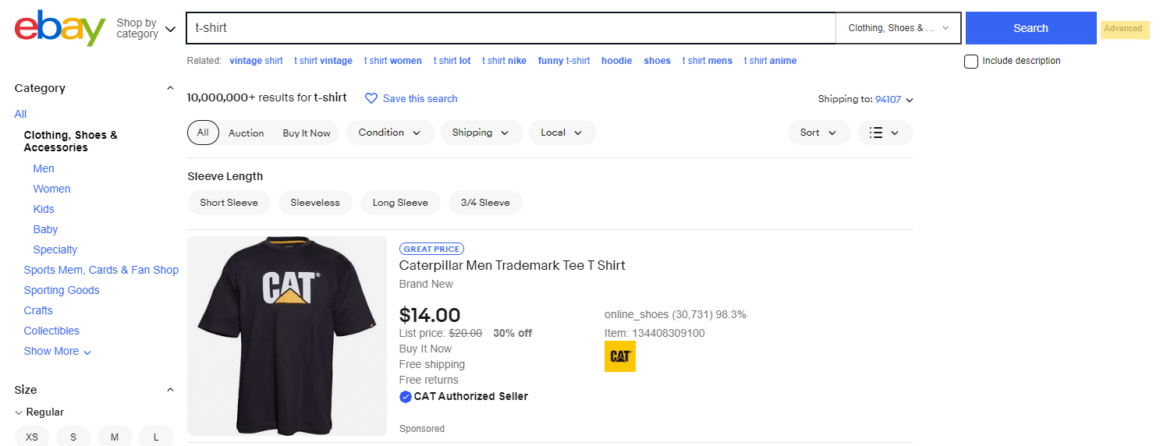Collapse the Size sidebar section

(x=170, y=390)
